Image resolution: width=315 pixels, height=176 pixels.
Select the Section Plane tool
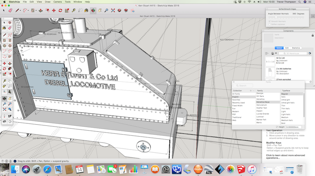pos(10,122)
